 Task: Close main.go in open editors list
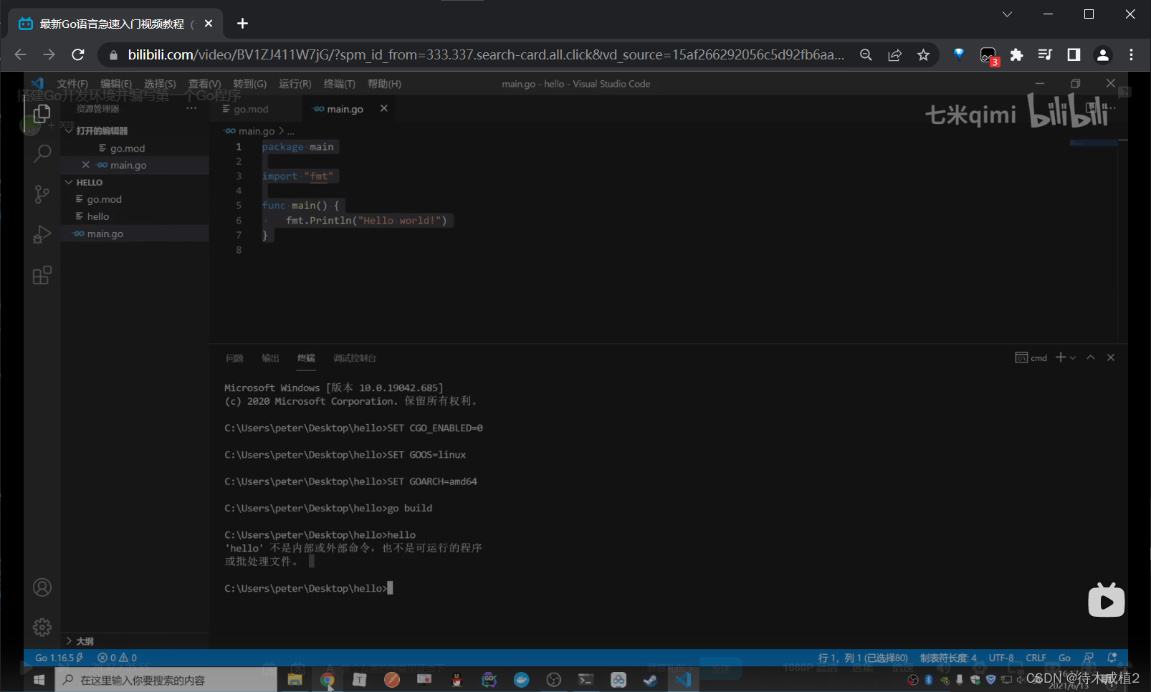point(86,165)
